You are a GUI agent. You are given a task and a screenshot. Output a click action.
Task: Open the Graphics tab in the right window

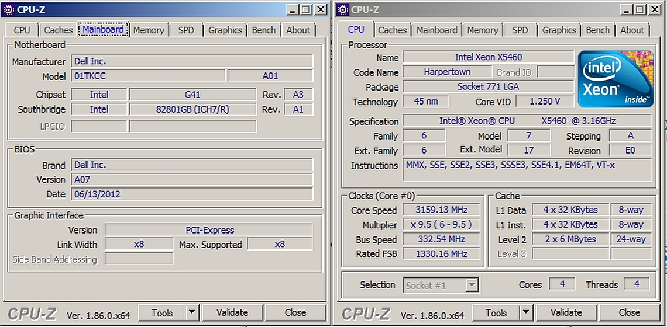click(x=559, y=30)
